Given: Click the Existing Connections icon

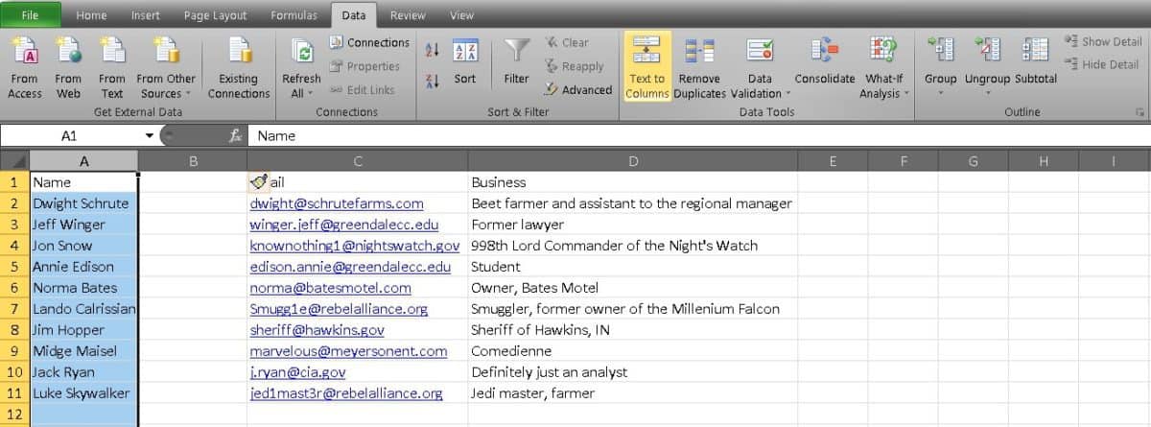Looking at the screenshot, I should [239, 53].
